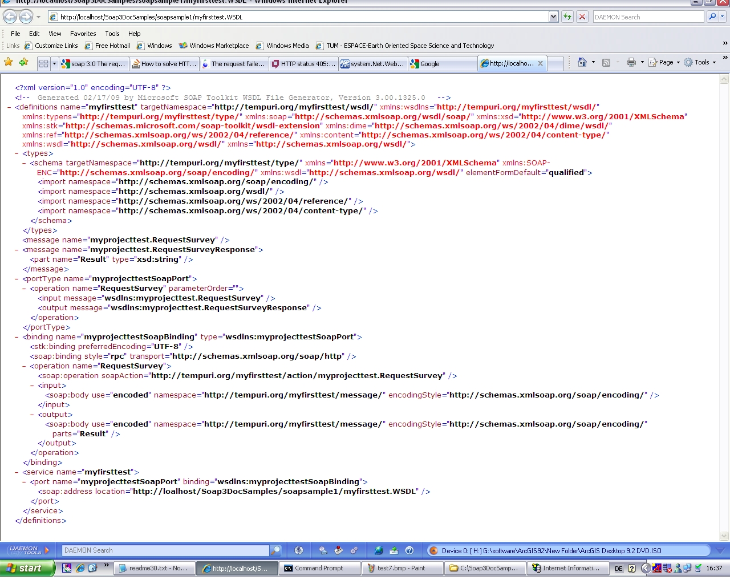Image resolution: width=730 pixels, height=584 pixels.
Task: Open the Customize Links favorite
Action: [51, 46]
